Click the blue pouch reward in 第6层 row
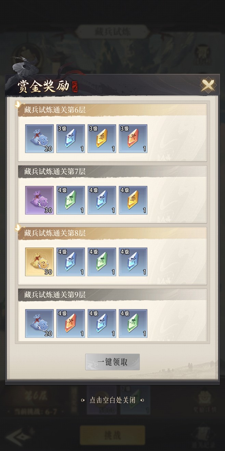The width and height of the screenshot is (225, 451). [x=40, y=138]
